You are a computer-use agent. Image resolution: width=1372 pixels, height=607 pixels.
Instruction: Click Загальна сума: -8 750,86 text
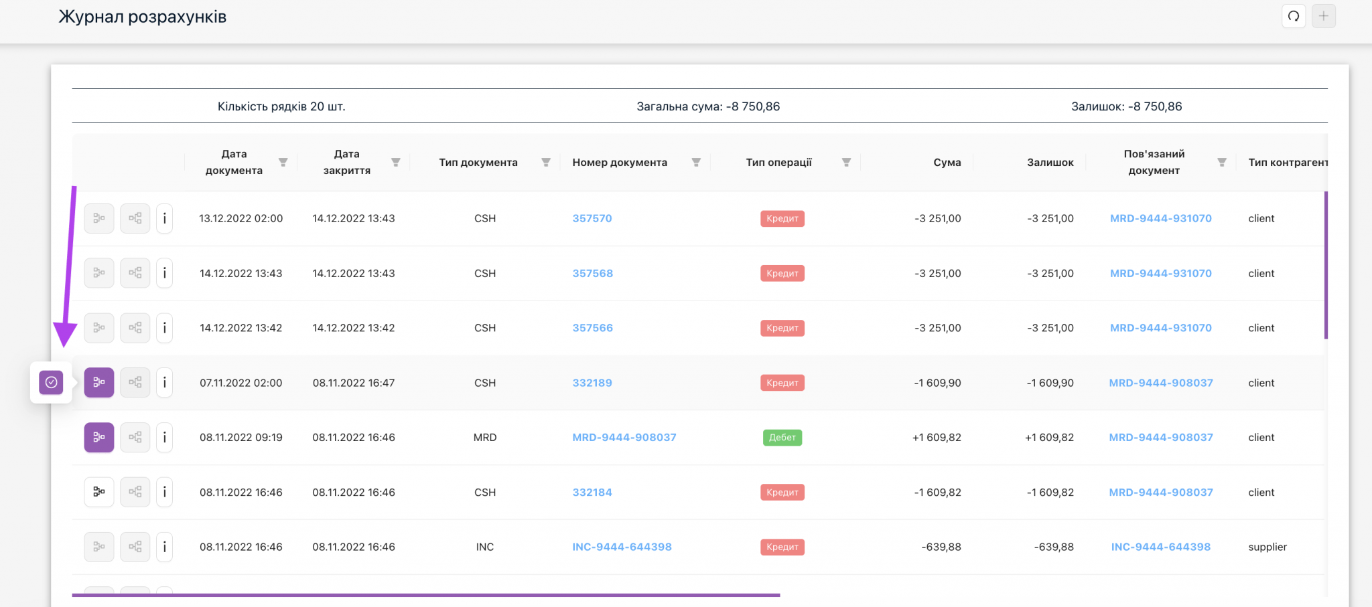pyautogui.click(x=708, y=106)
